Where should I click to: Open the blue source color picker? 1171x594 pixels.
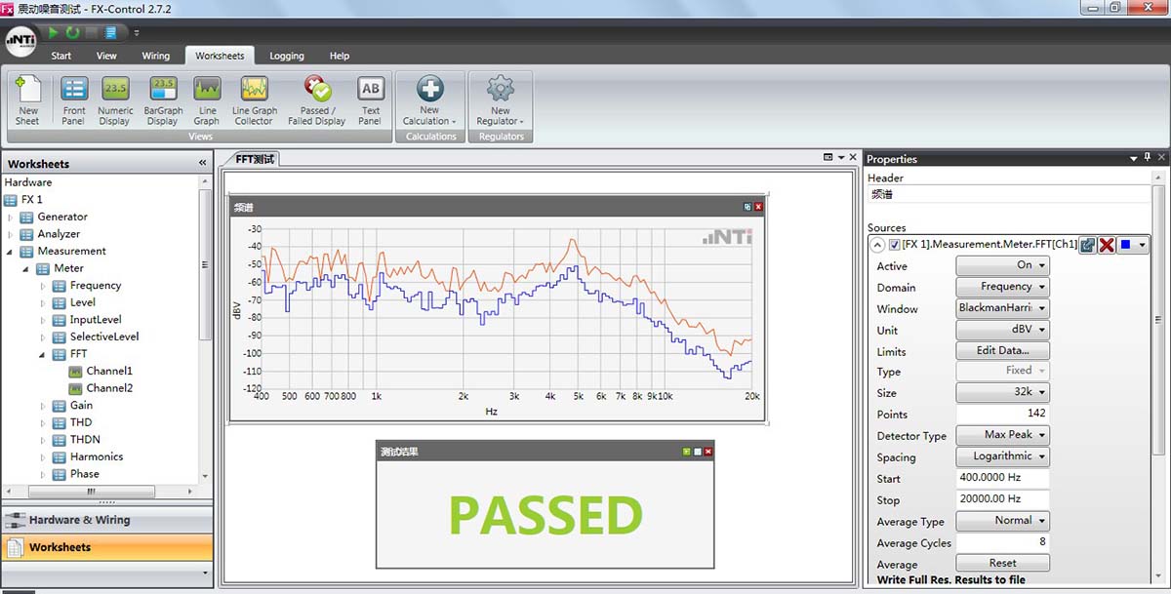pyautogui.click(x=1133, y=245)
